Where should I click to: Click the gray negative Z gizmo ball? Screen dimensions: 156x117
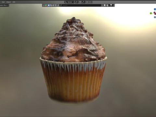tap(155, 17)
